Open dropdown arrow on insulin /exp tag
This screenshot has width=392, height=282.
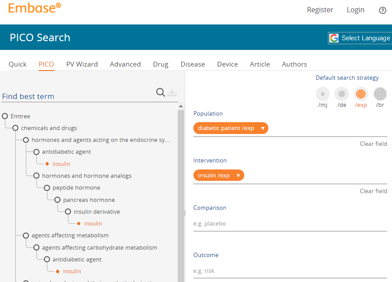[x=238, y=176]
